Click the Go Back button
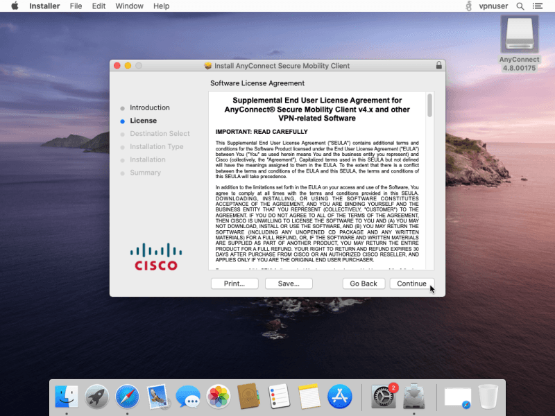This screenshot has height=416, width=555. 364,284
